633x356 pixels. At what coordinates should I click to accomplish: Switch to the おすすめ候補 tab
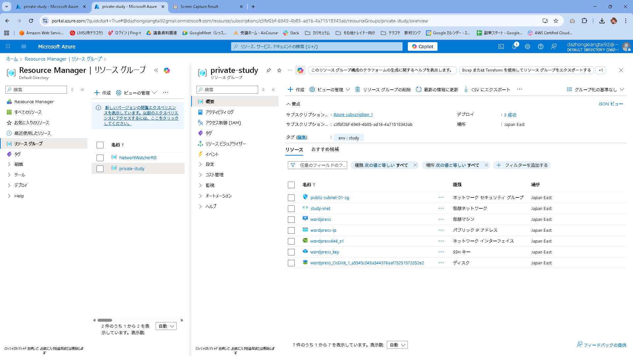[325, 149]
